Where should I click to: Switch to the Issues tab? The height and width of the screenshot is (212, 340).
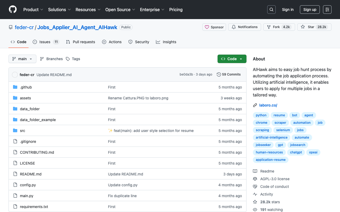click(46, 42)
